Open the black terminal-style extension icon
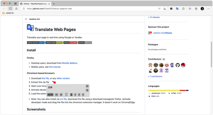This screenshot has height=115, width=213. pos(171,9)
